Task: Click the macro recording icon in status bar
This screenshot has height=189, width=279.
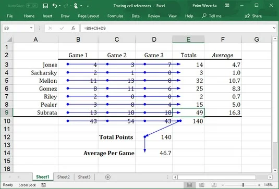Action: pyautogui.click(x=43, y=185)
